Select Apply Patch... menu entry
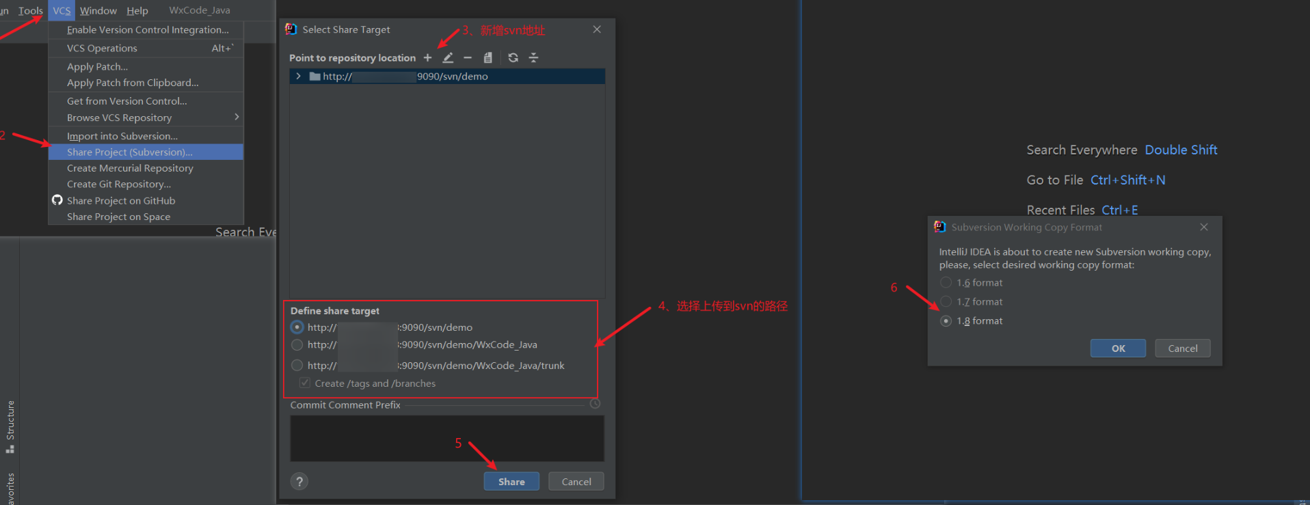 click(x=146, y=67)
